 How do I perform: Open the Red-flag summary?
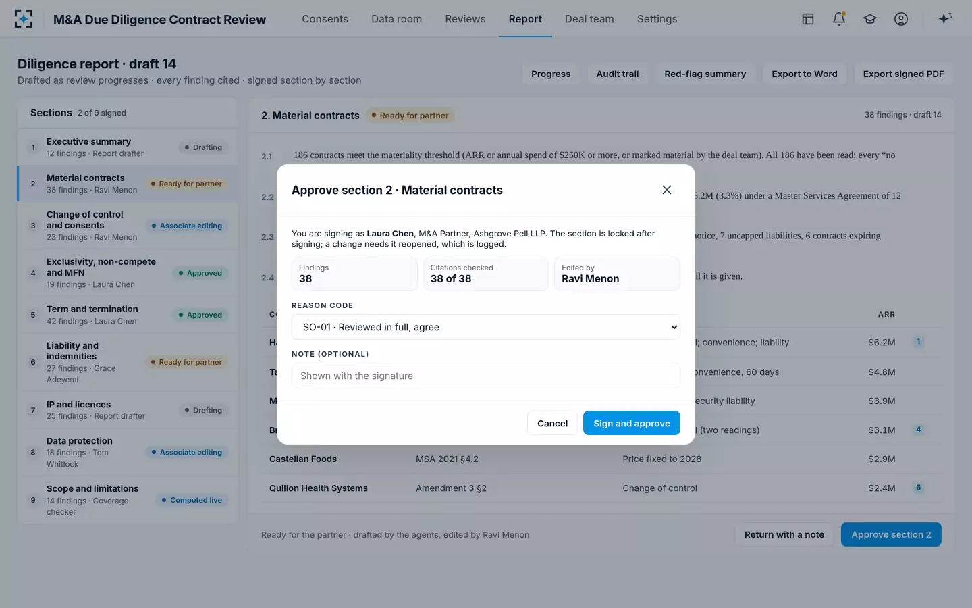pyautogui.click(x=705, y=74)
